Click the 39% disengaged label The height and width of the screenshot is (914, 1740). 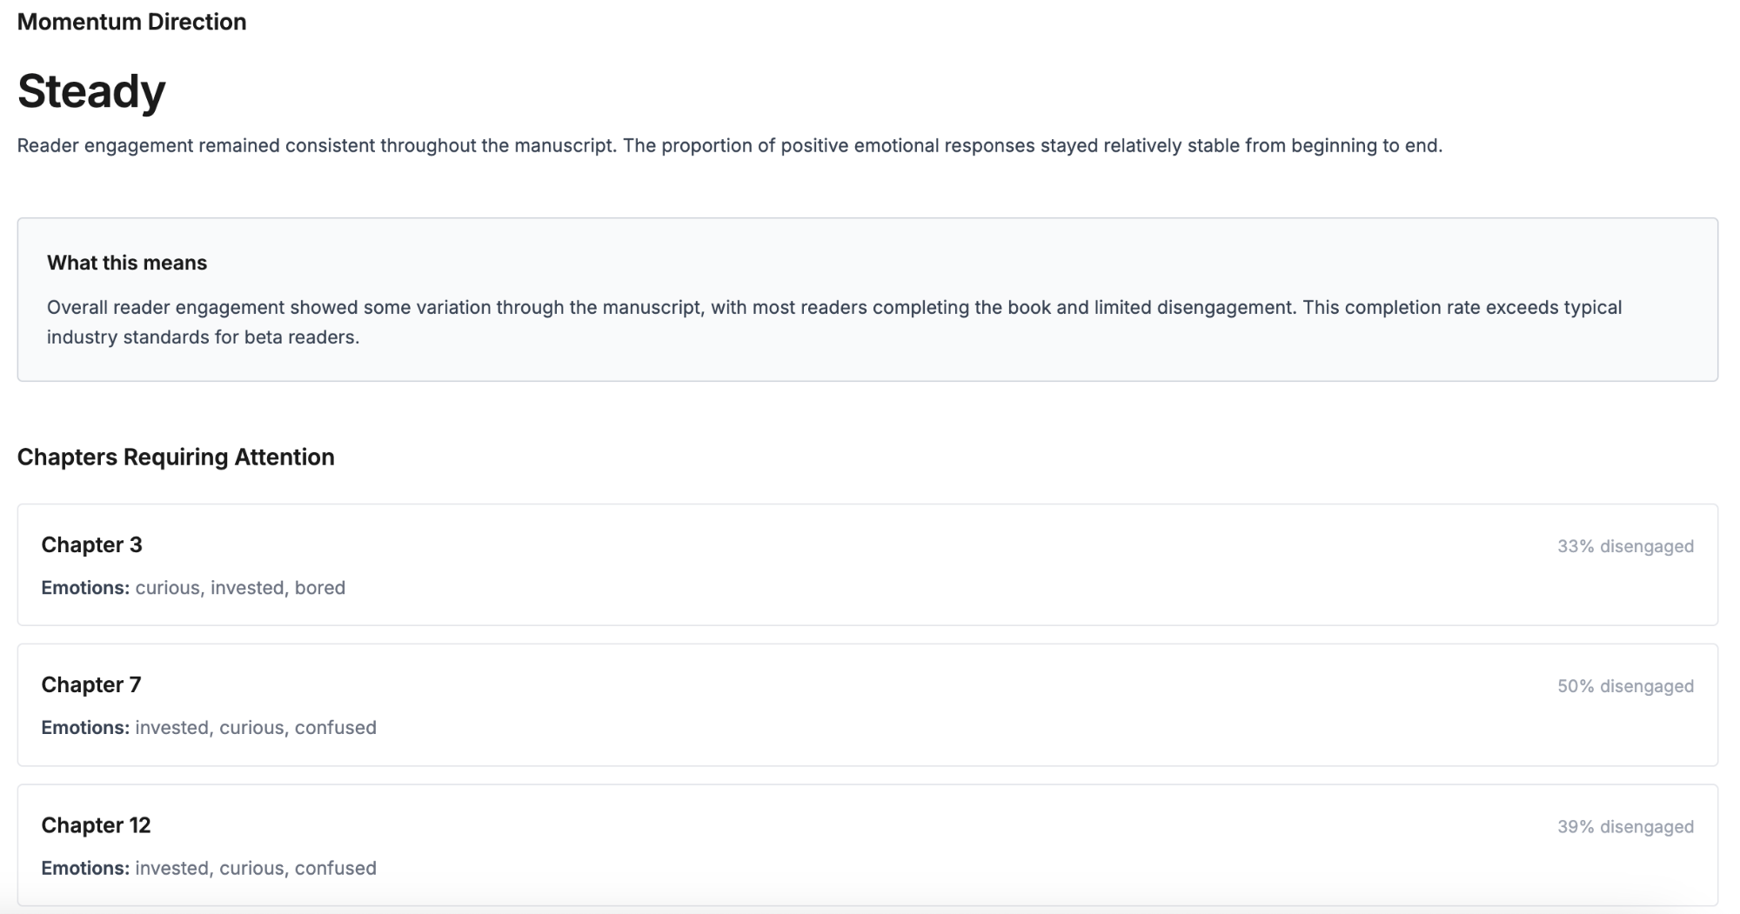(x=1624, y=827)
